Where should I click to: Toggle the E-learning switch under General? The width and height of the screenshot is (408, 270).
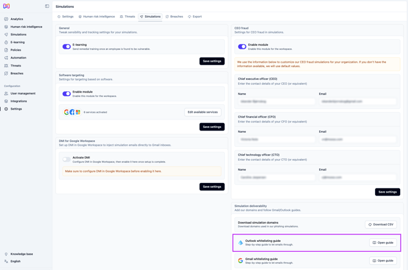pyautogui.click(x=66, y=46)
